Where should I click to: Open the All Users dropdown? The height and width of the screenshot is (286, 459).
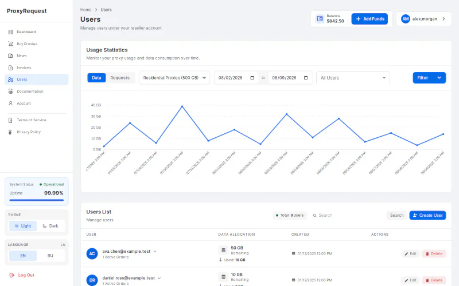[353, 78]
